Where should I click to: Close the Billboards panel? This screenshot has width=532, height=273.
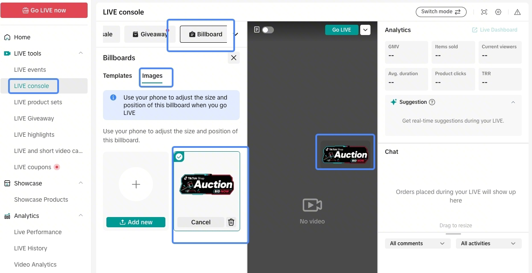(x=233, y=58)
